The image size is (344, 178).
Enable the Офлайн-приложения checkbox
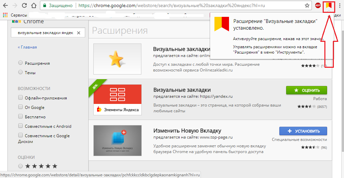[20, 97]
